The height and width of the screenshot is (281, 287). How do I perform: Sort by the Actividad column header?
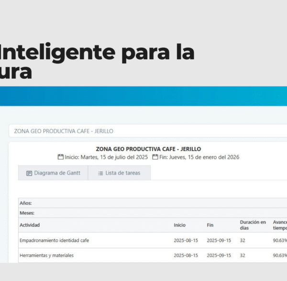click(30, 225)
